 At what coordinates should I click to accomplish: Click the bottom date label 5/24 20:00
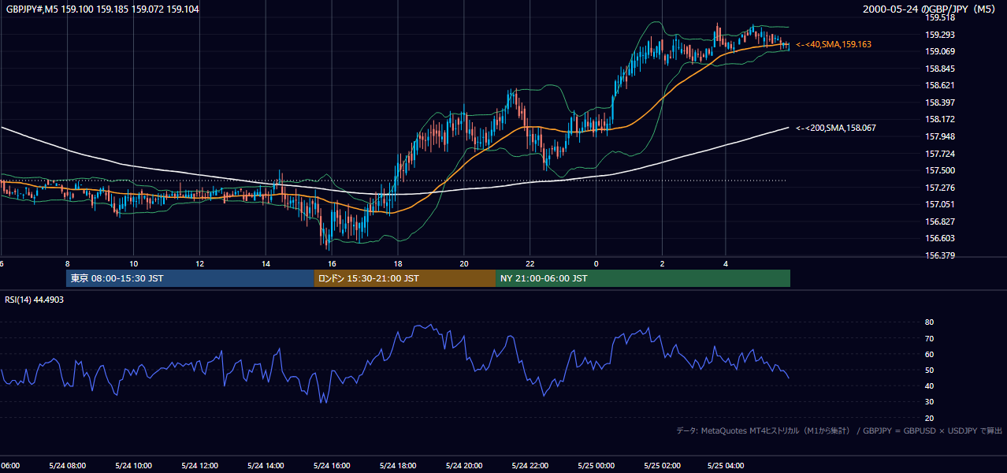(463, 466)
